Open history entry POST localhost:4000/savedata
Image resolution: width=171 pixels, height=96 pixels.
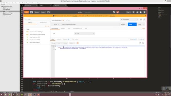click(x=37, y=34)
